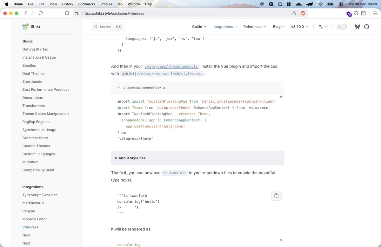Expand the Guide nav dropdown
This screenshot has height=247, width=381.
pos(199,27)
